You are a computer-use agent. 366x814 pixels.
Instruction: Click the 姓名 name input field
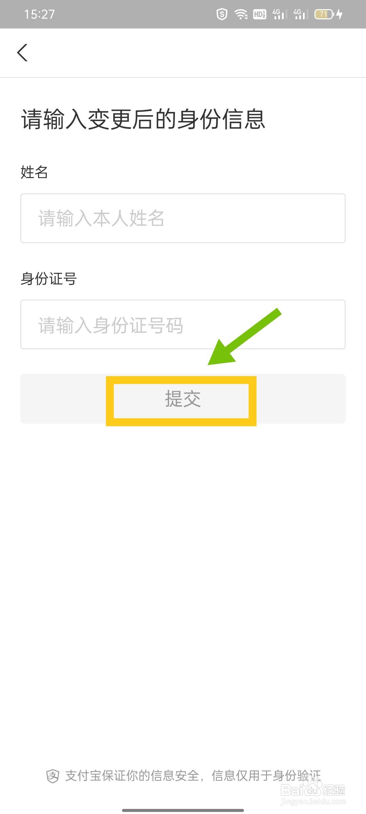click(183, 218)
